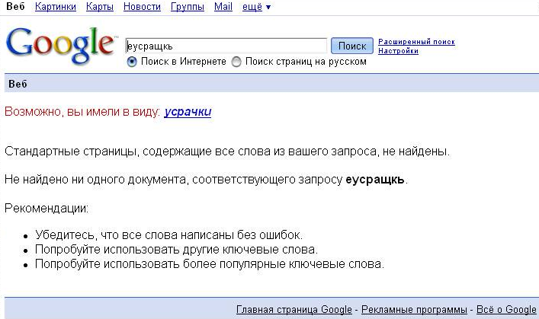This screenshot has height=319, width=539.
Task: Click the Веб label in the results bar
Action: (18, 85)
